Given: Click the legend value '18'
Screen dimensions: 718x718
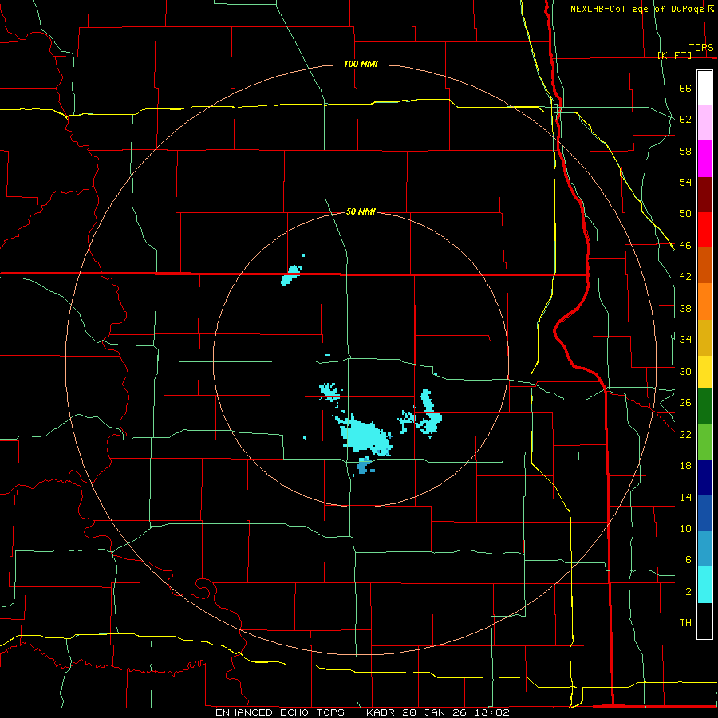Looking at the screenshot, I should click(685, 466).
